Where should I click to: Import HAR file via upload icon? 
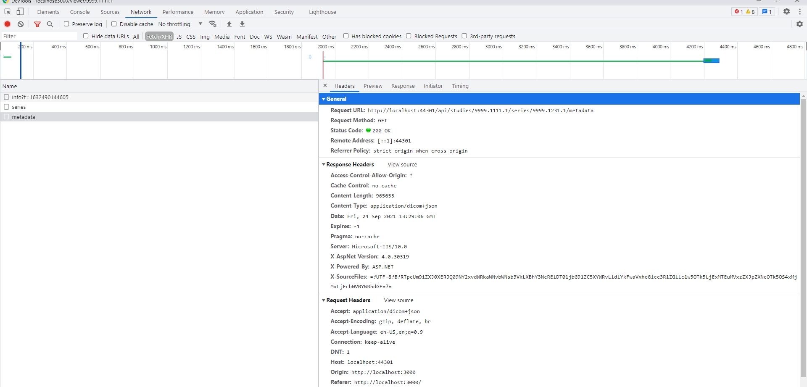(x=229, y=24)
